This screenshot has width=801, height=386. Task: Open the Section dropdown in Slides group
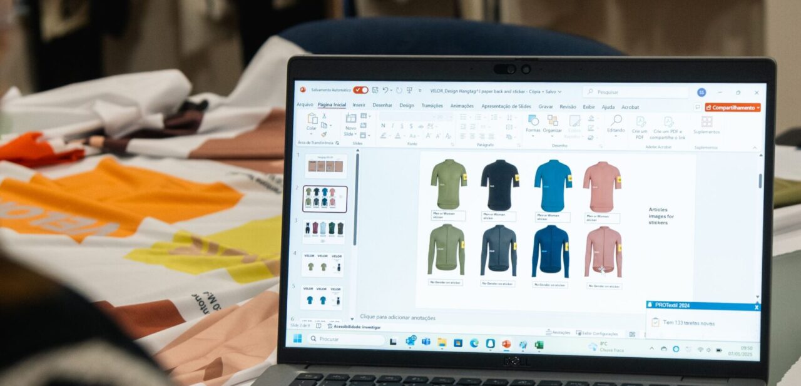364,135
